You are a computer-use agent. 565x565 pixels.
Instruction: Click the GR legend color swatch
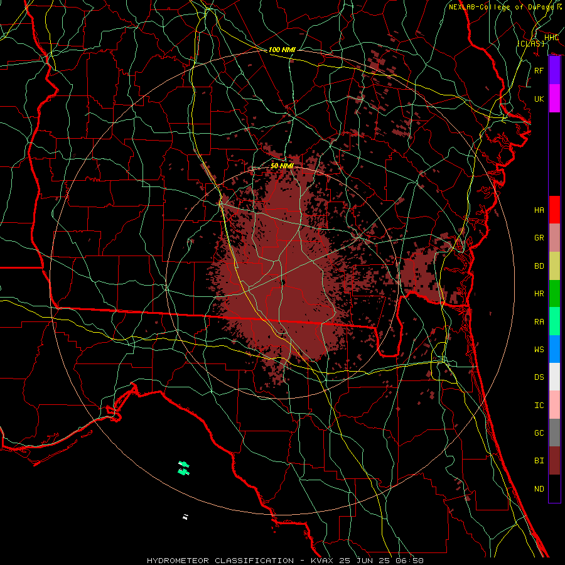click(554, 238)
